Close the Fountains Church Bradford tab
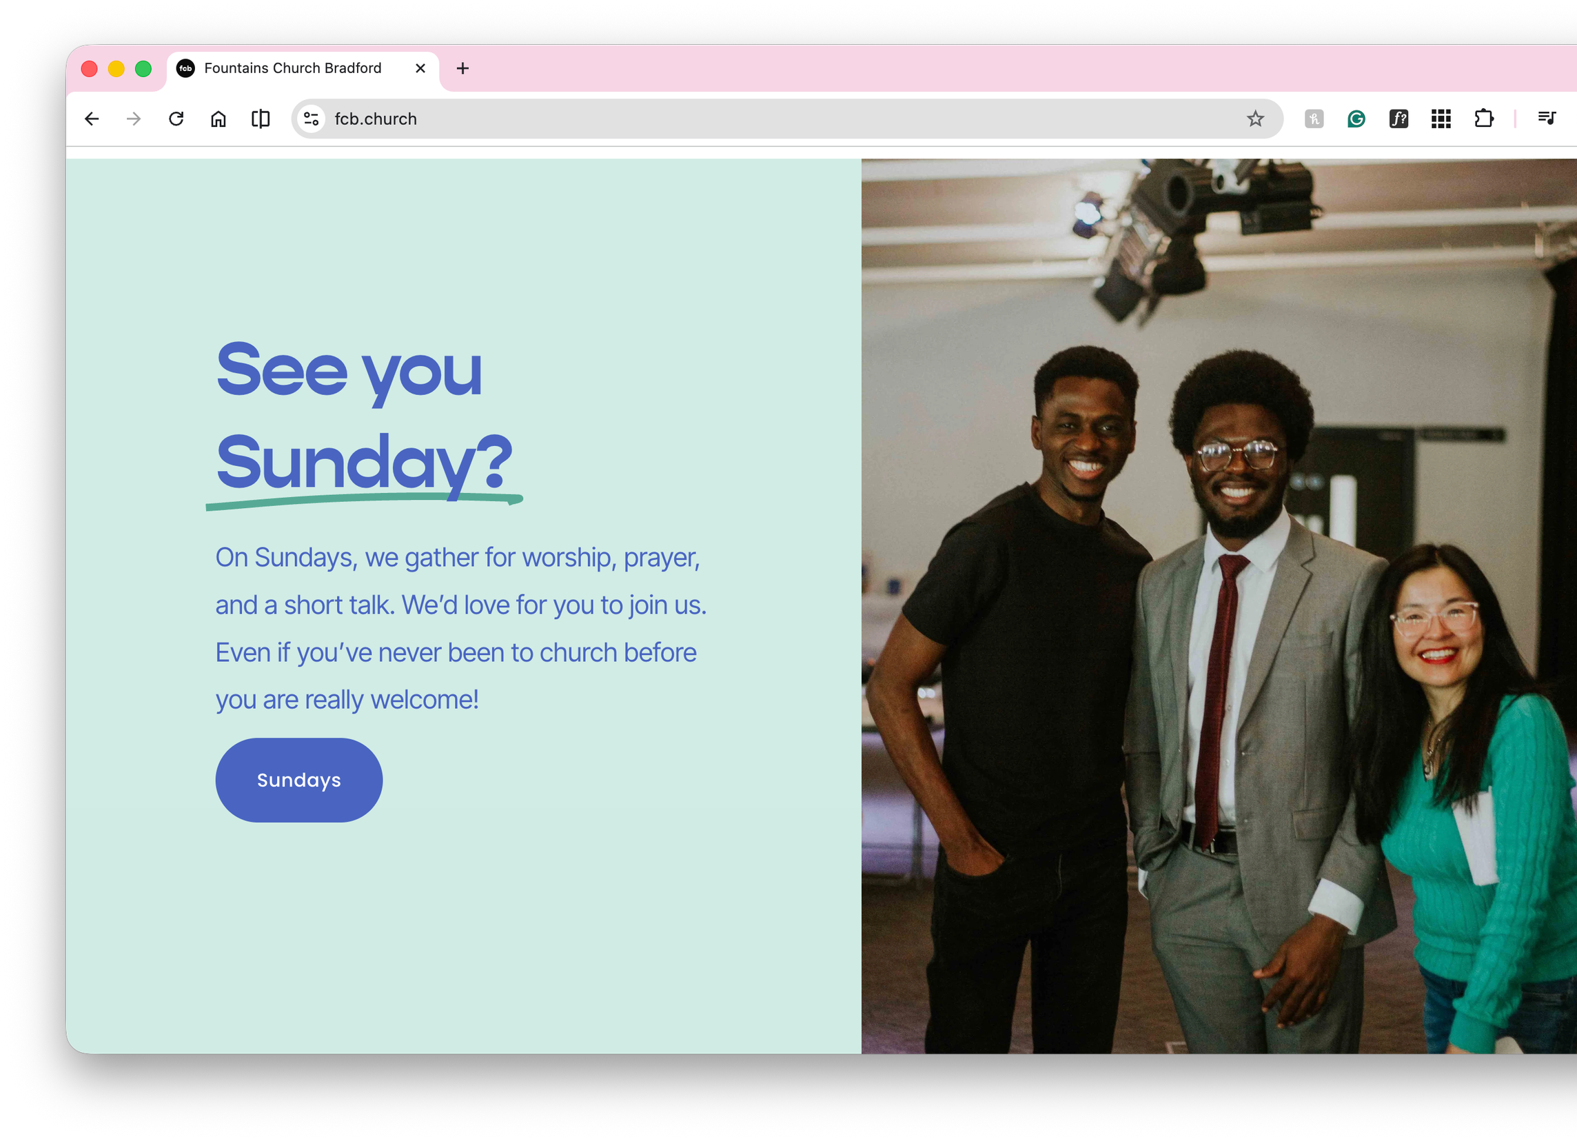Screen dimensions: 1577x1141 click(x=420, y=68)
